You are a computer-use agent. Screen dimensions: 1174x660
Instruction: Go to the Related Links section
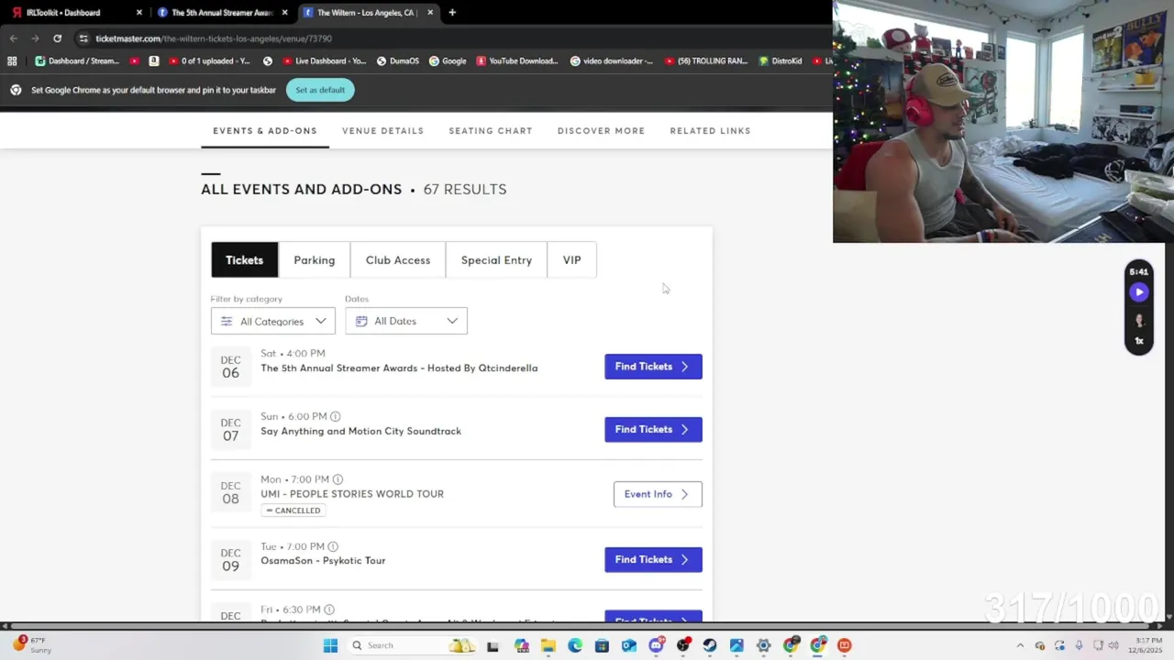coord(711,131)
